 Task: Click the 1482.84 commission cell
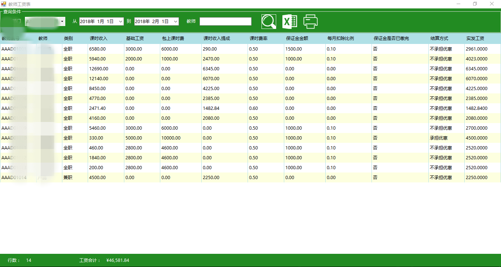coord(224,108)
